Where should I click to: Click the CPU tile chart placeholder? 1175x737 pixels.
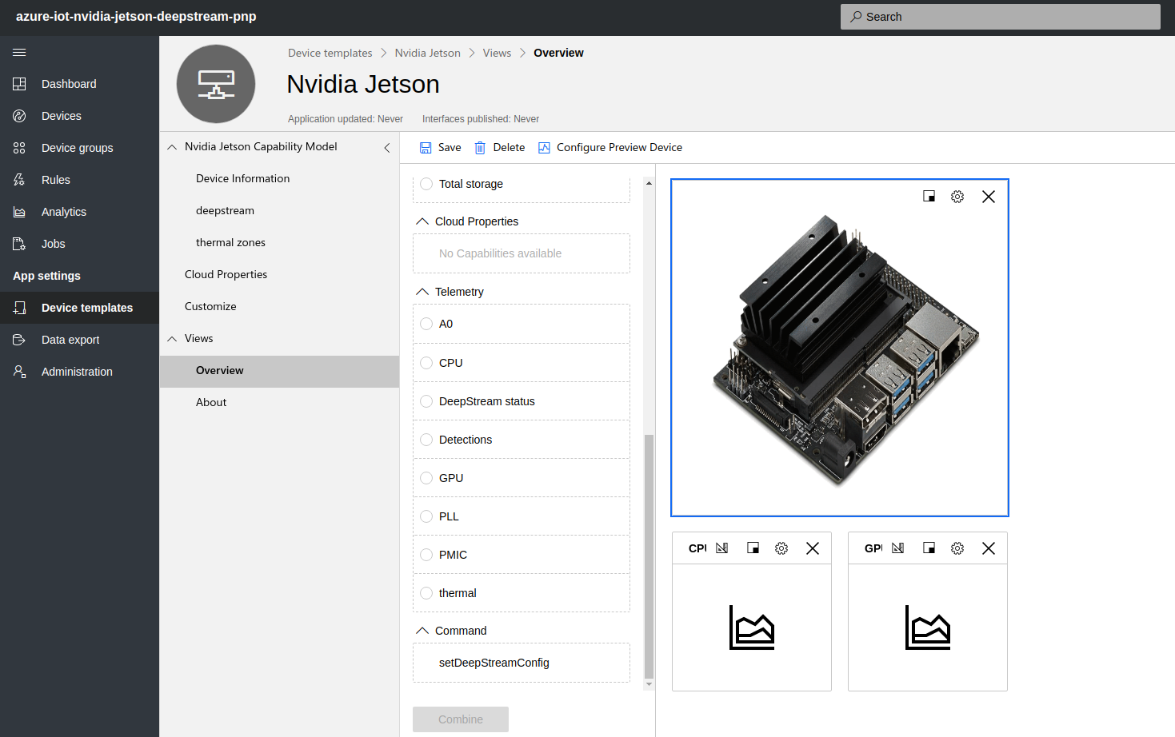click(752, 627)
